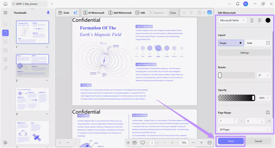Adjust the Opacity slider handle
The height and width of the screenshot is (148, 275).
[253, 98]
